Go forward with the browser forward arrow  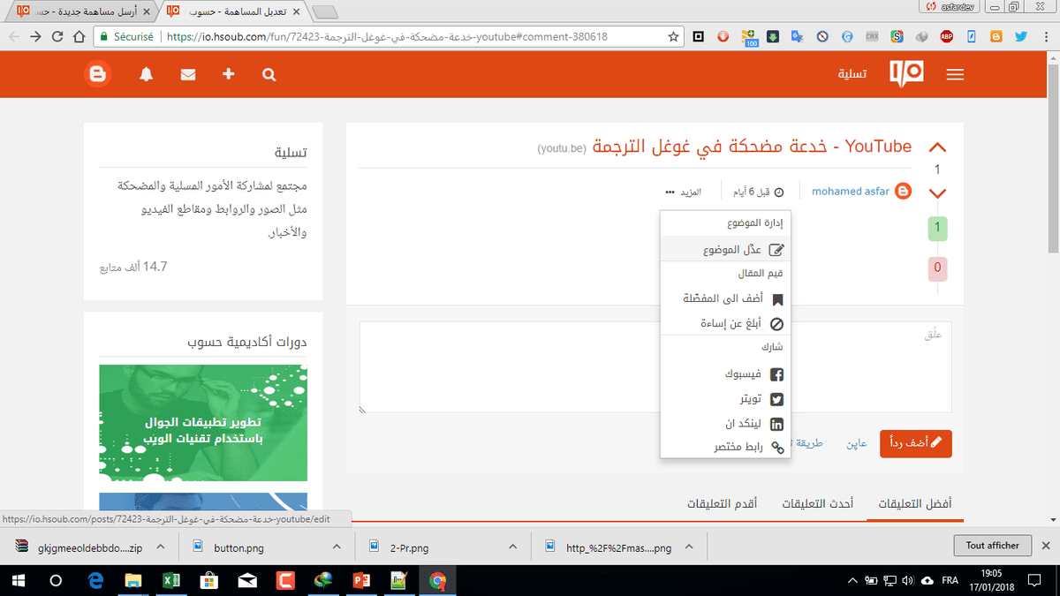point(35,37)
